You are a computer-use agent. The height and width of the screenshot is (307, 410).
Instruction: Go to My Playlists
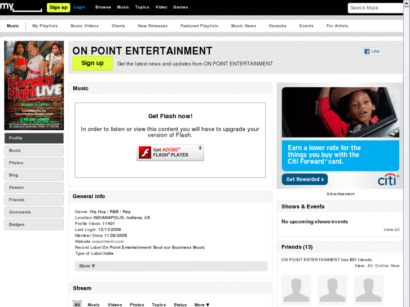tap(45, 26)
